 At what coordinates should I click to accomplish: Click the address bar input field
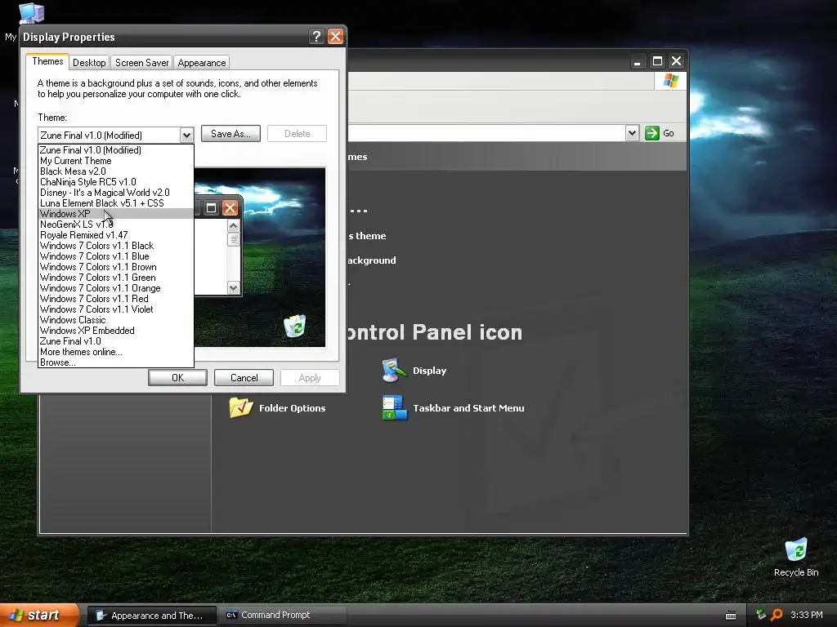[x=486, y=133]
